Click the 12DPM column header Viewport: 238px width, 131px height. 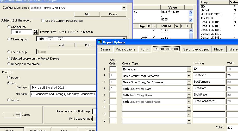(165, 26)
